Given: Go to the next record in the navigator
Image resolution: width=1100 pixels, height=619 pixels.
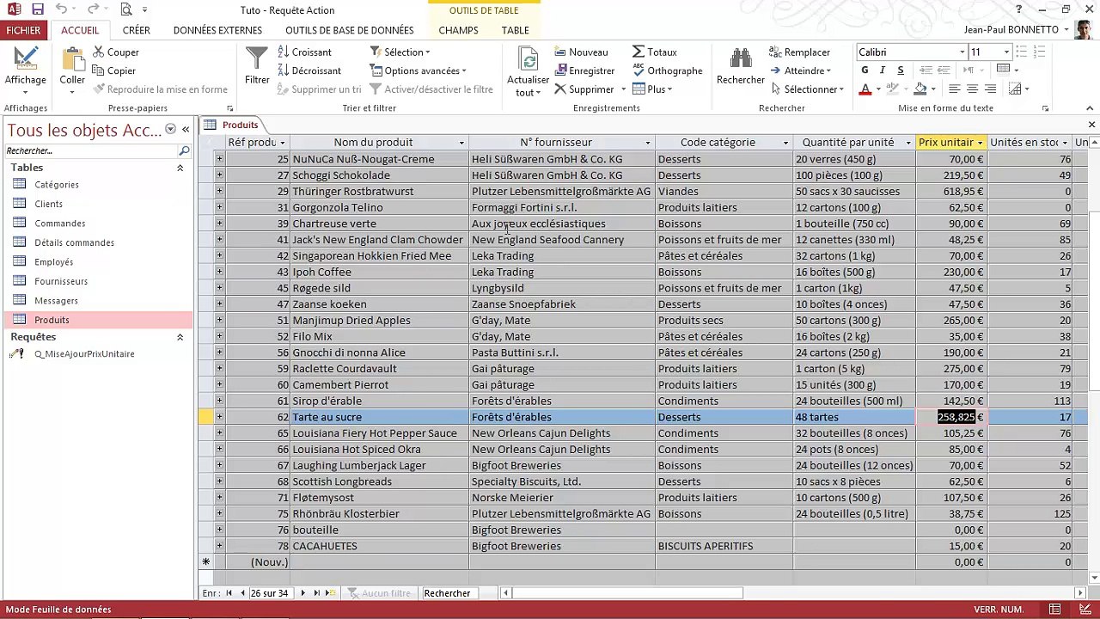Looking at the screenshot, I should 302,593.
